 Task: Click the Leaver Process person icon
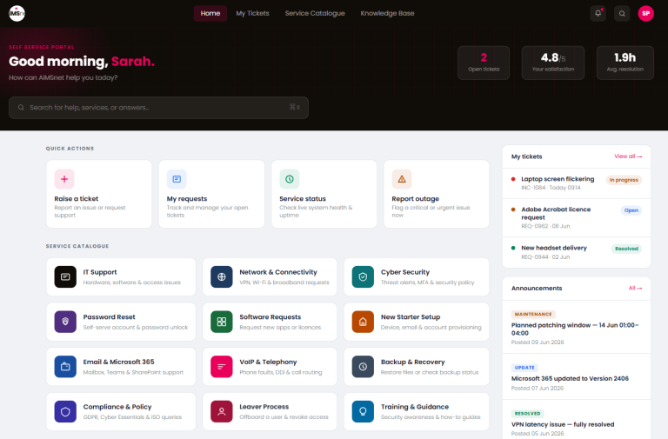click(x=222, y=411)
